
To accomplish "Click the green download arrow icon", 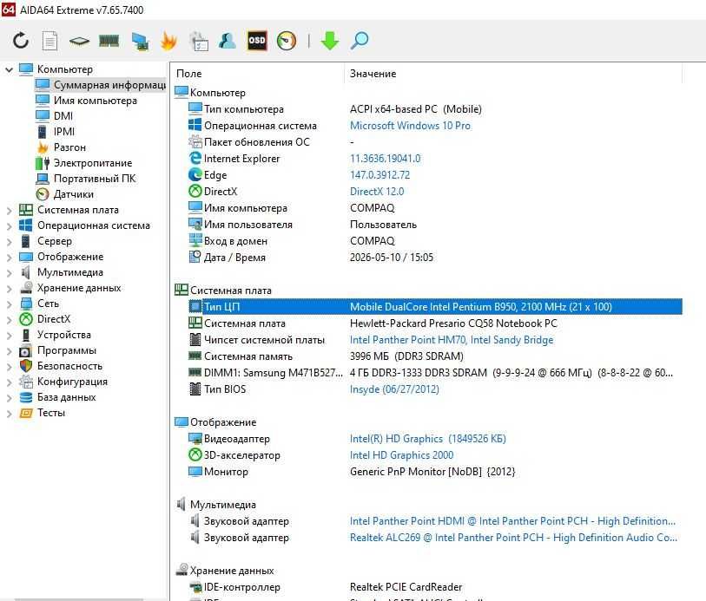I will [330, 41].
